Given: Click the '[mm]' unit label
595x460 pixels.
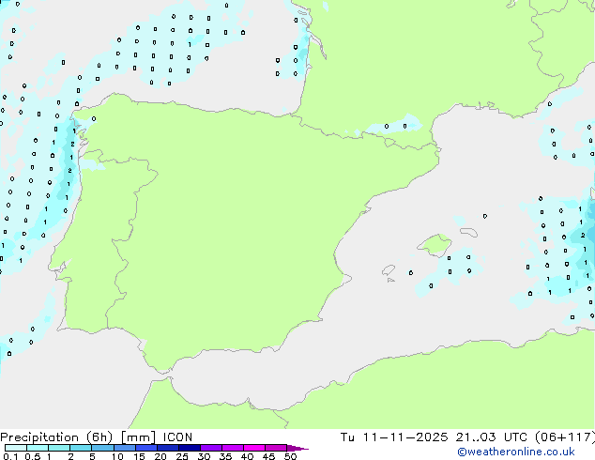Looking at the screenshot, I should click(138, 437).
